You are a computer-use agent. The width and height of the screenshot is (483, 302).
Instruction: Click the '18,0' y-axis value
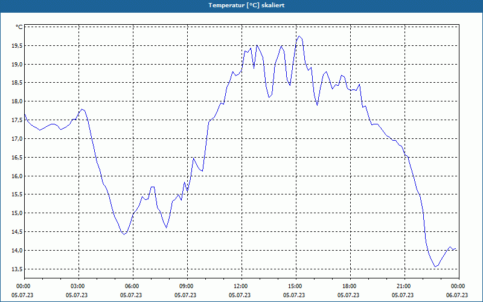click(x=17, y=101)
